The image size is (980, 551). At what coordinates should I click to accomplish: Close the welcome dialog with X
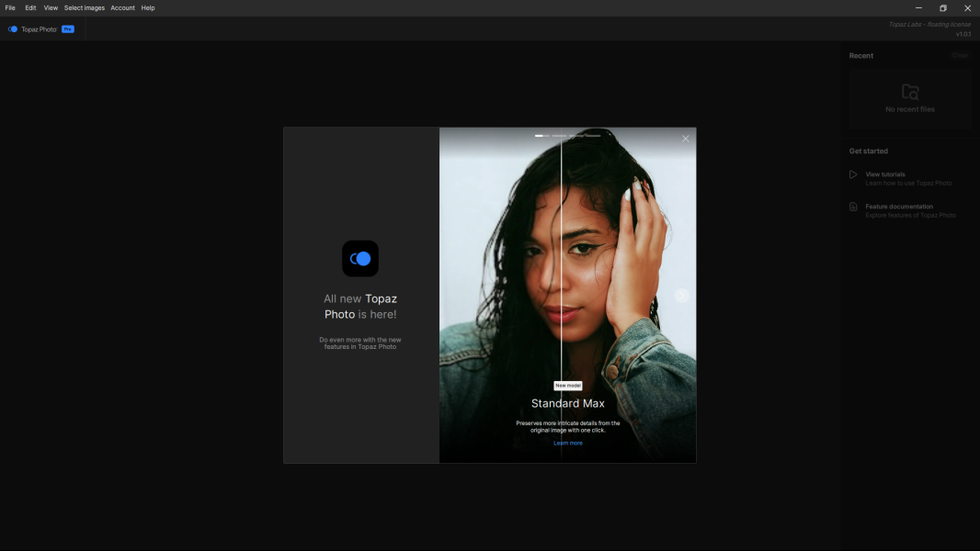click(686, 139)
